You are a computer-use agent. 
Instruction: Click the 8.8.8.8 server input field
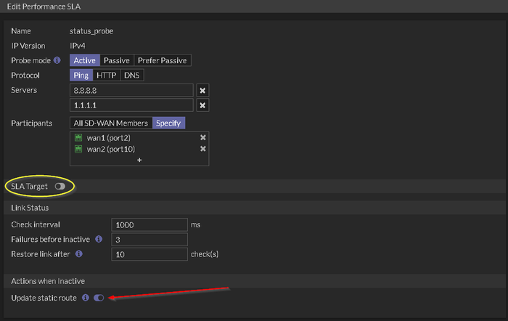point(131,90)
